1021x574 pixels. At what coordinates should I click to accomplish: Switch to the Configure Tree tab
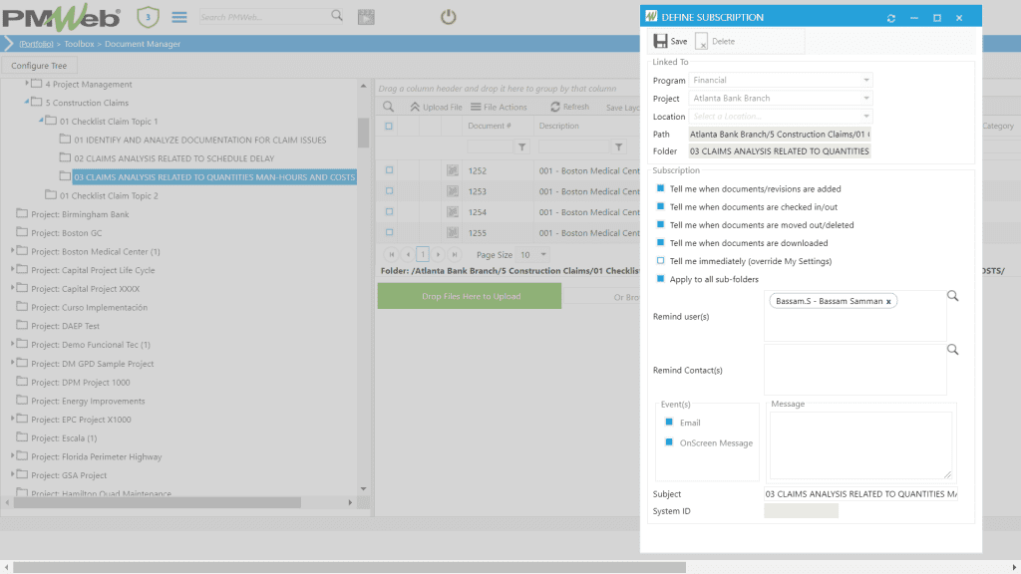tap(40, 65)
